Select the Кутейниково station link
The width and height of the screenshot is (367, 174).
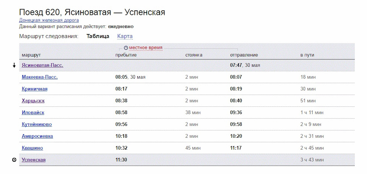pos(37,124)
